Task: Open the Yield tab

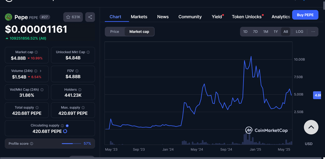Action: tap(217, 17)
